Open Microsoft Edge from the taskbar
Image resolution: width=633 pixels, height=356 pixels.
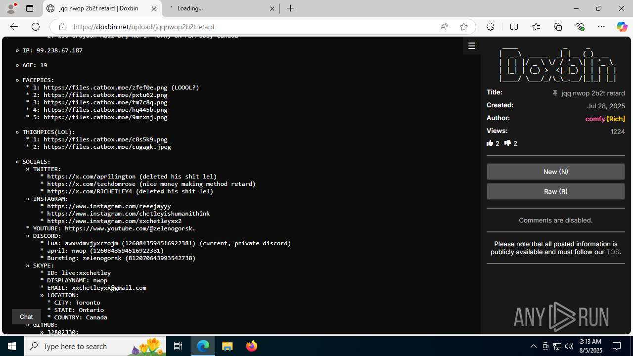coord(203,346)
